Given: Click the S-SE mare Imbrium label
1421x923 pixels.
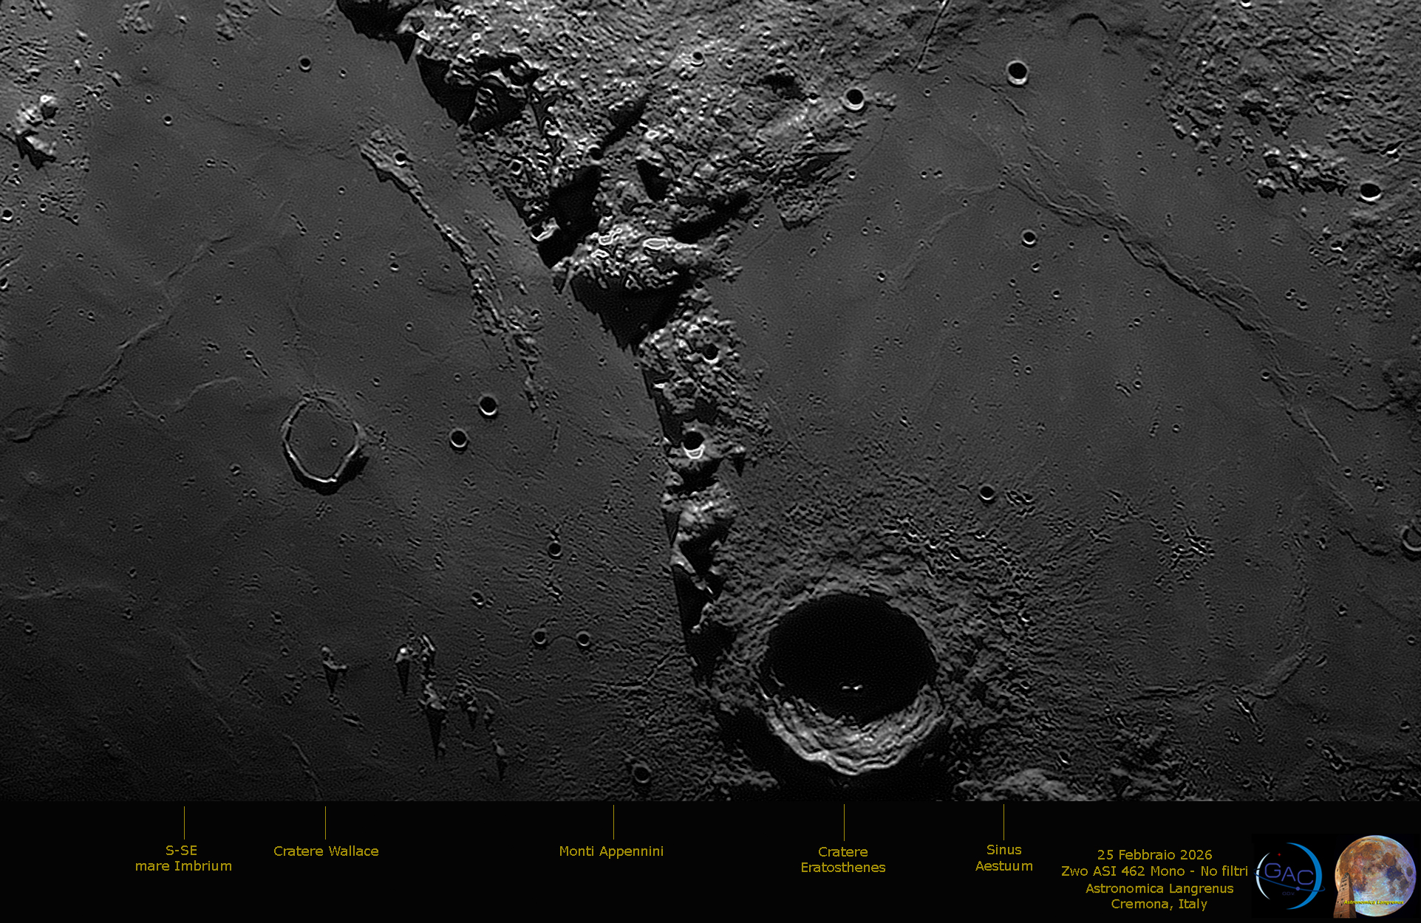Looking at the screenshot, I should (x=183, y=858).
